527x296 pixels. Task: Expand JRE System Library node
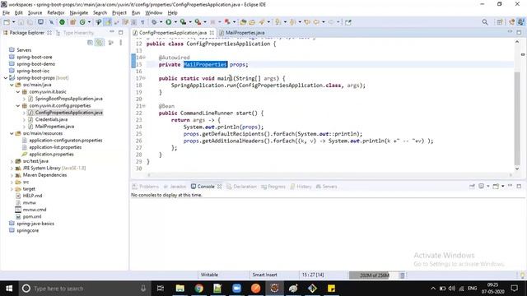12,168
